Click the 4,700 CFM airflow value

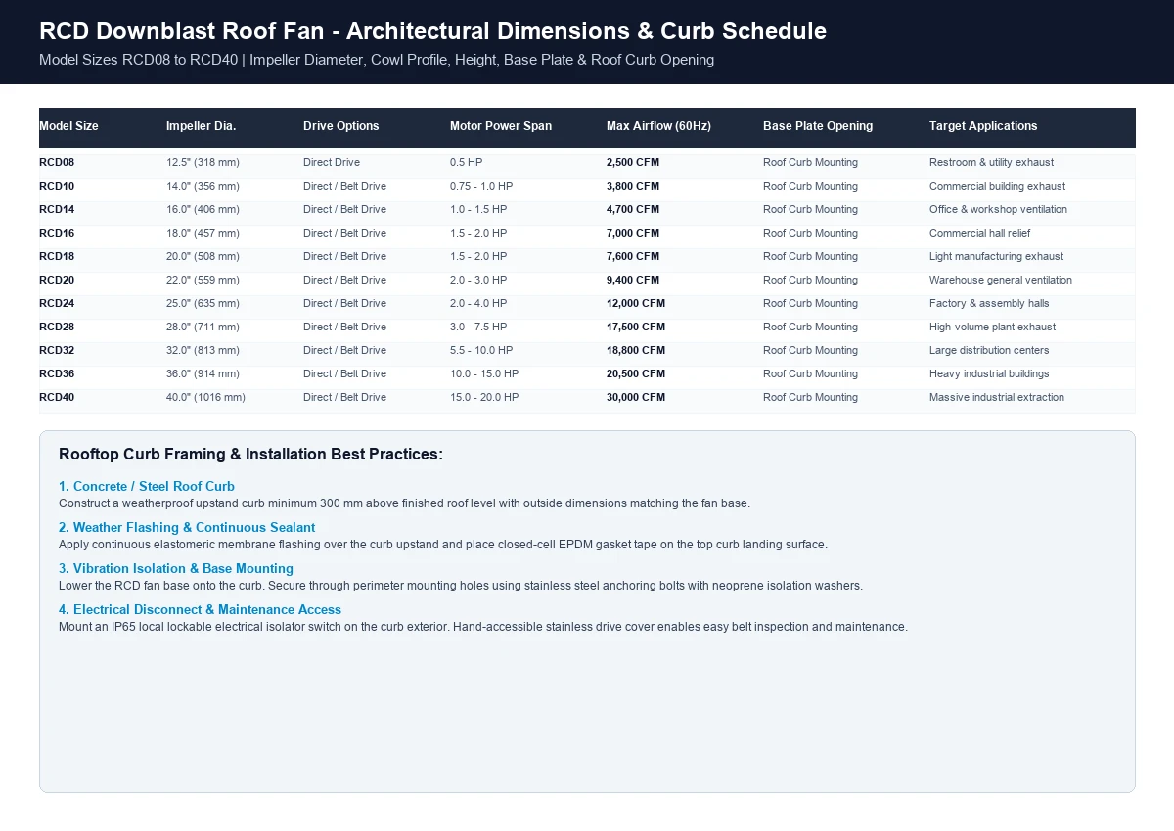coord(633,209)
